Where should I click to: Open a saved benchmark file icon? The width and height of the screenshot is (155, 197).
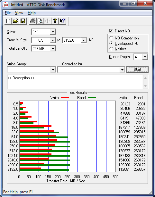coord(15,21)
